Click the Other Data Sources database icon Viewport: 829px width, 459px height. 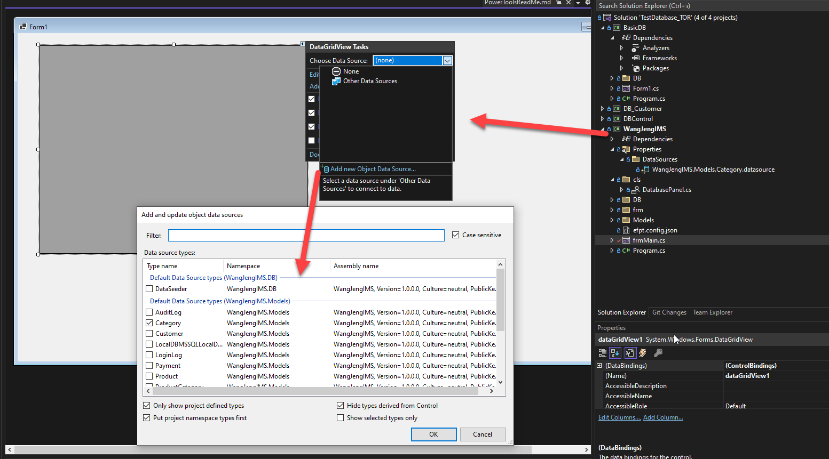pyautogui.click(x=336, y=81)
